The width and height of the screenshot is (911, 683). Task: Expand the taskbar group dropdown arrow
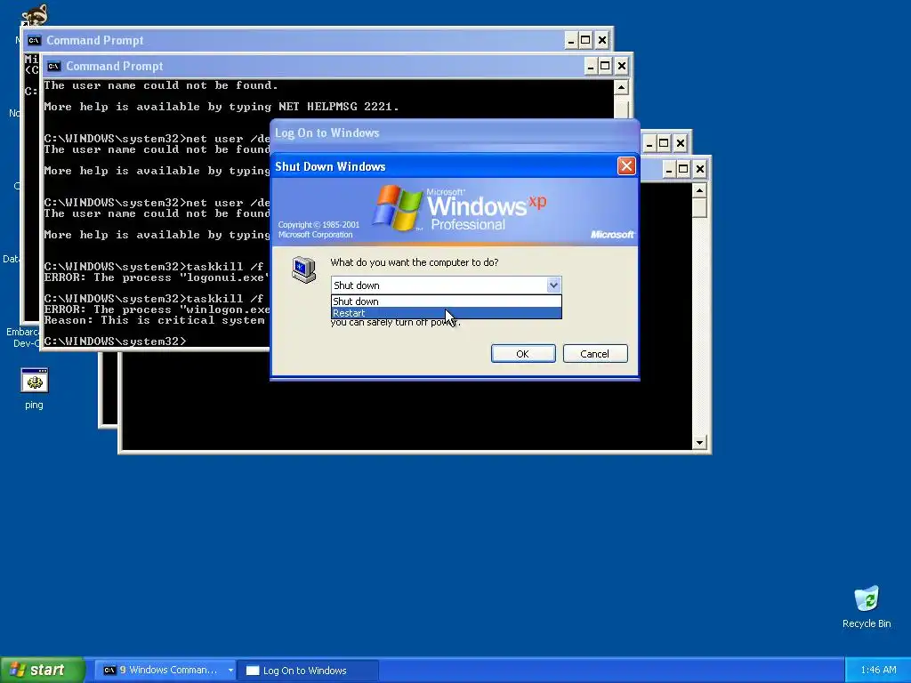click(230, 671)
